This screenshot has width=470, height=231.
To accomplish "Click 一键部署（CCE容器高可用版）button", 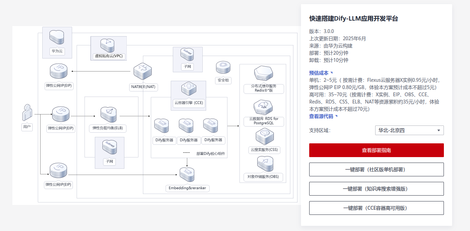I will 376,208.
